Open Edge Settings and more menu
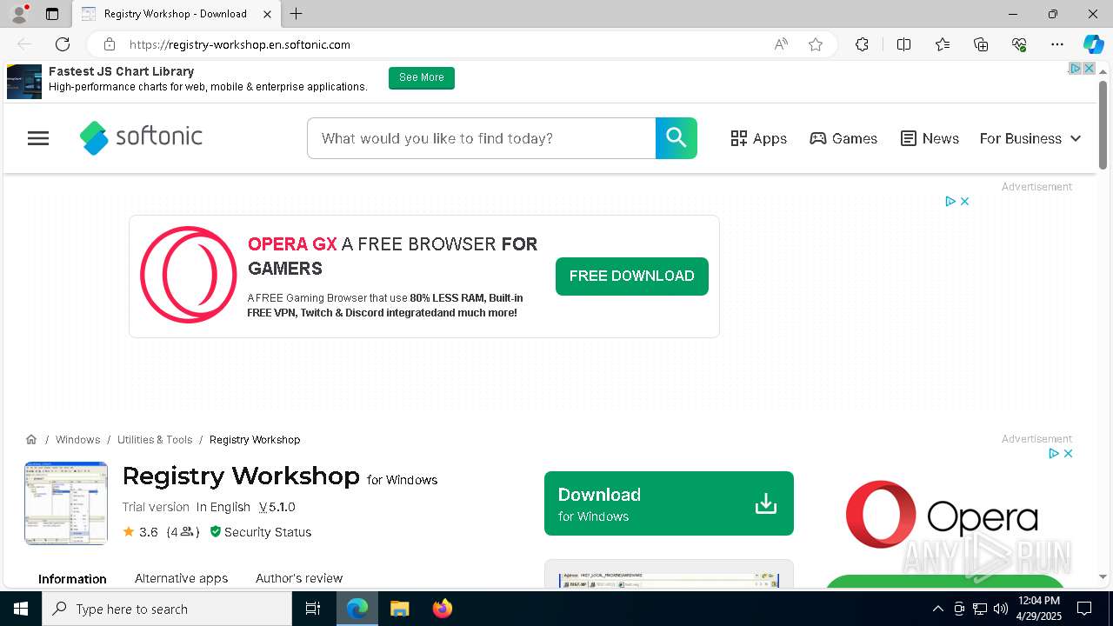 [1057, 44]
